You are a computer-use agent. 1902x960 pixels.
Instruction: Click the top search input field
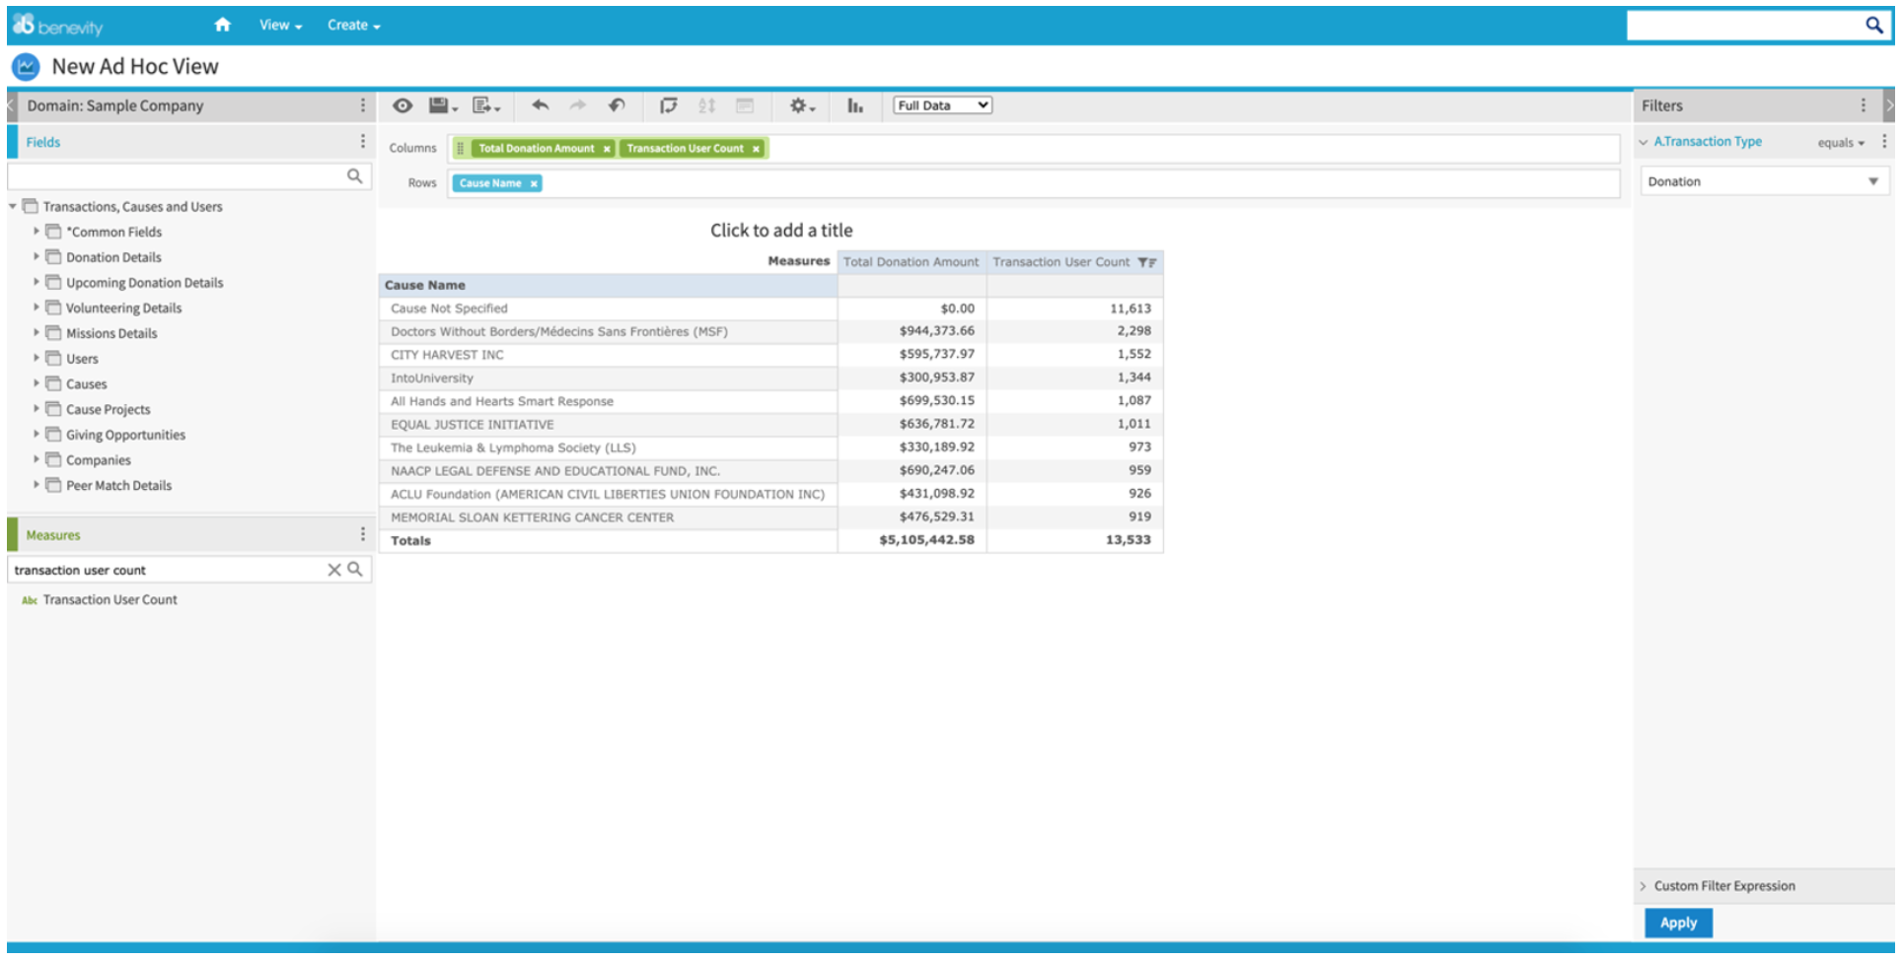pyautogui.click(x=1745, y=25)
